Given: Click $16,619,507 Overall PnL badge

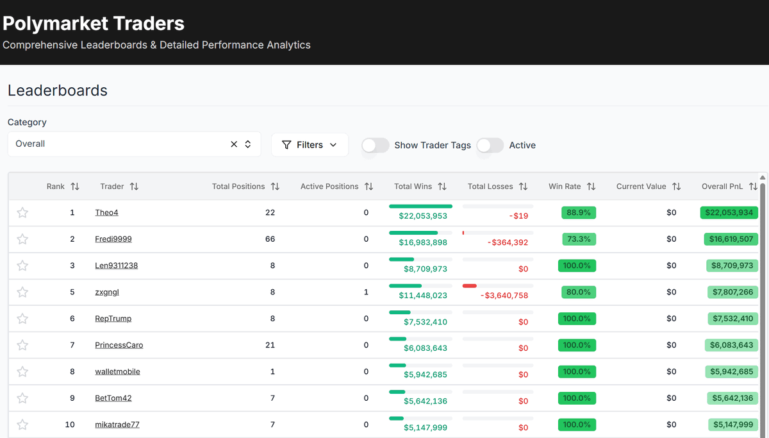Looking at the screenshot, I should point(731,239).
